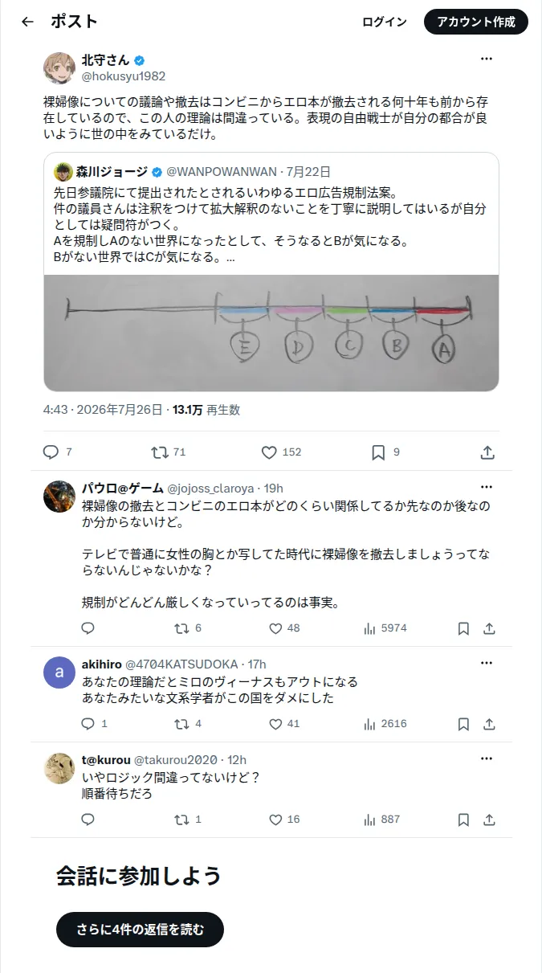542x973 pixels.
Task: Repost the main post with 71 reposts
Action: [x=160, y=452]
